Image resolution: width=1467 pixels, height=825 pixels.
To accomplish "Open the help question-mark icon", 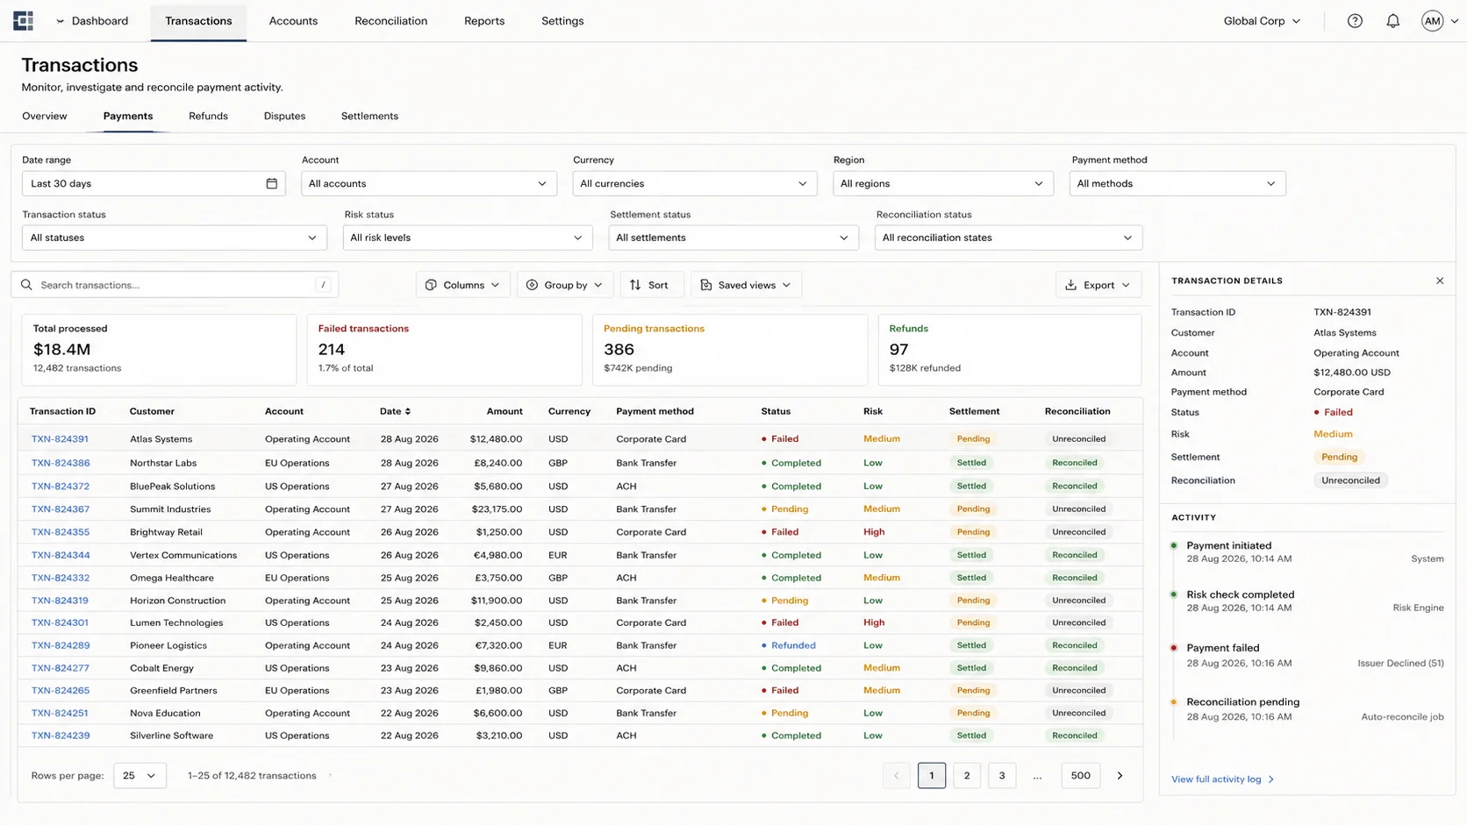I will pos(1355,21).
